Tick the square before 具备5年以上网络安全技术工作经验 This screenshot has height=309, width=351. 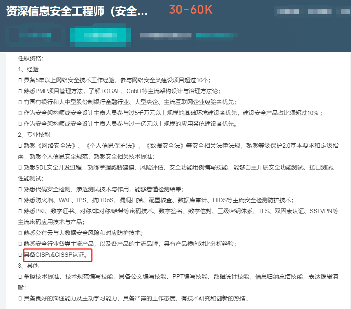20,80
